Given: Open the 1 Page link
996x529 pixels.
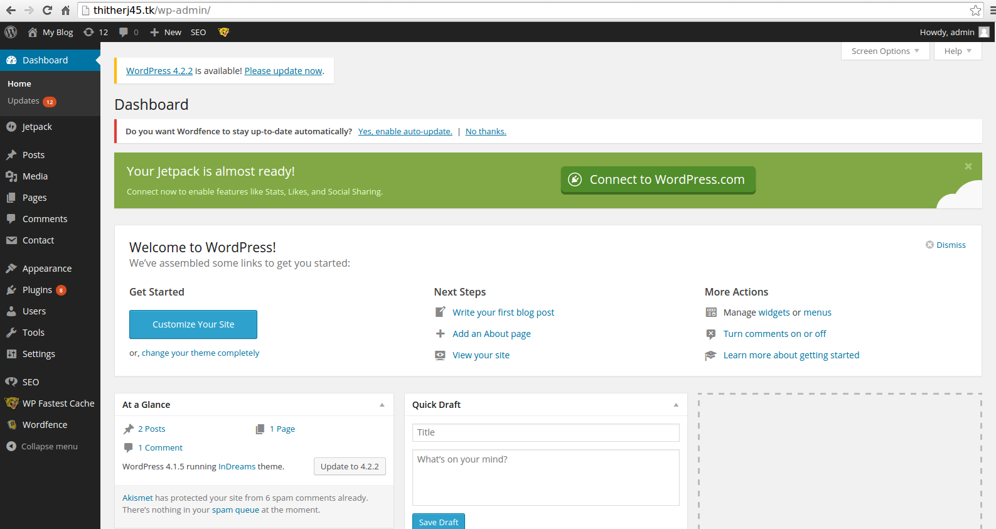Looking at the screenshot, I should coord(282,429).
